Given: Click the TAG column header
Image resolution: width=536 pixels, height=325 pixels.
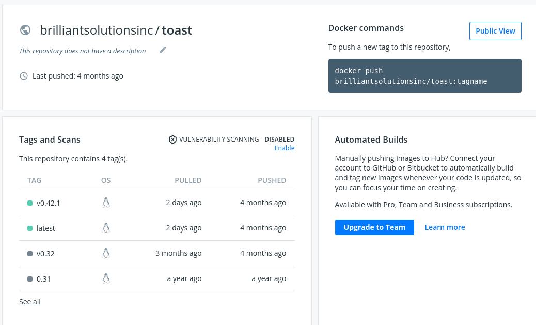Looking at the screenshot, I should pyautogui.click(x=34, y=180).
